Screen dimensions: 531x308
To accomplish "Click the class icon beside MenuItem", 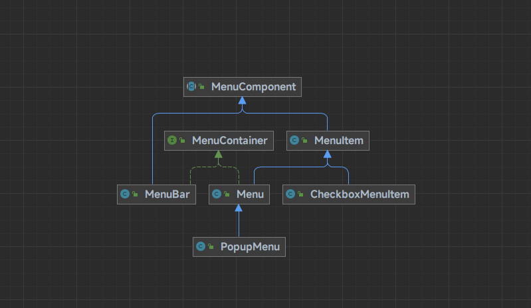I will pos(294,141).
